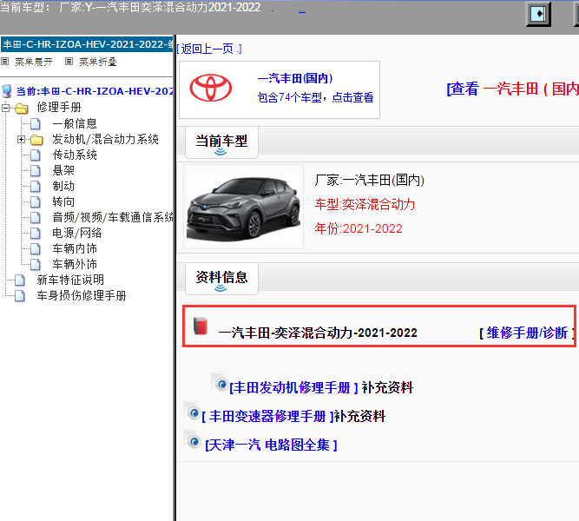
Task: Click gear icon beside 丰田发动机修理手册
Action: click(x=220, y=382)
